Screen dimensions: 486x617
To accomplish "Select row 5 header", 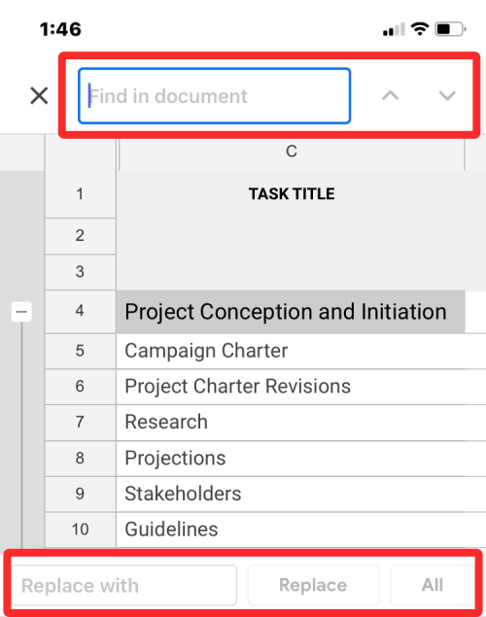I will 81,351.
